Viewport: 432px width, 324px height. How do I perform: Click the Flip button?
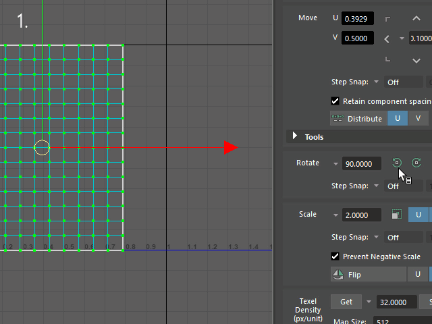368,275
